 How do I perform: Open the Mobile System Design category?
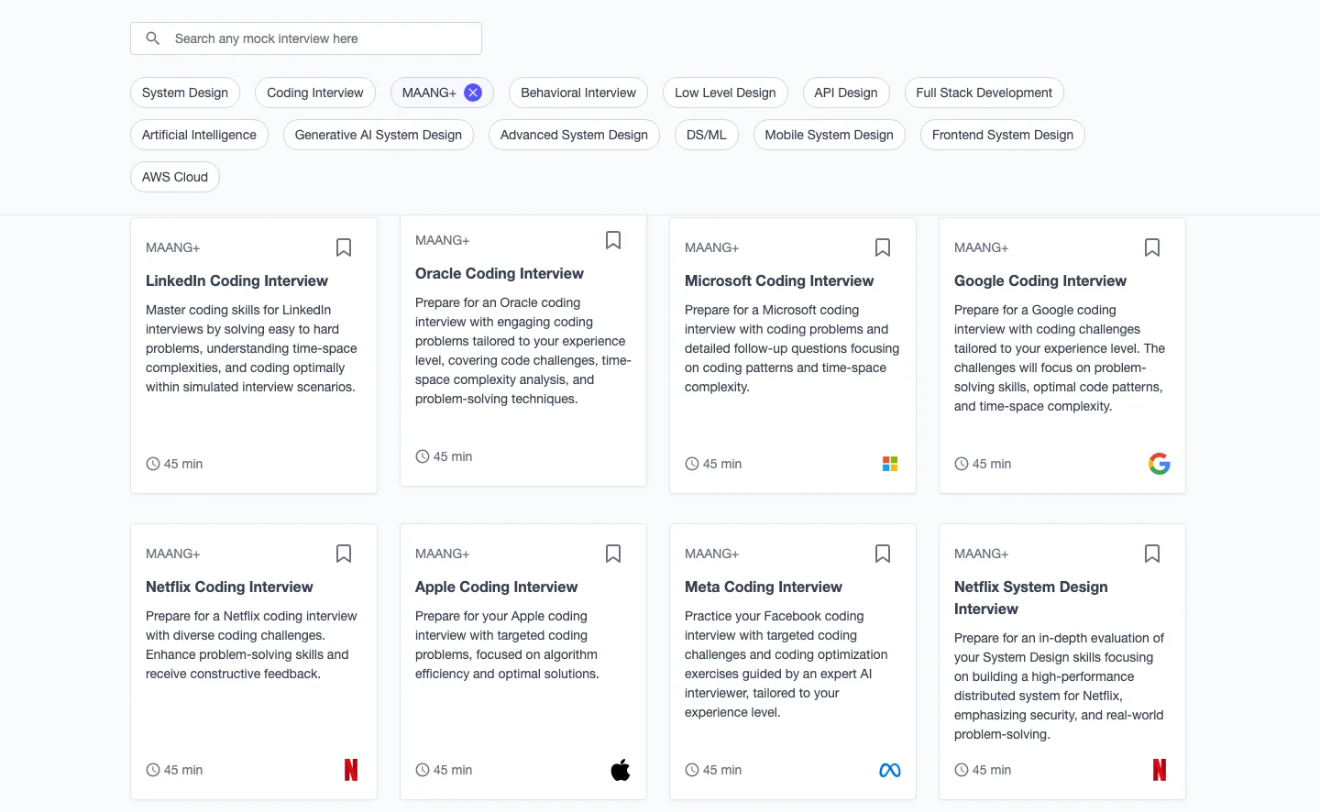pyautogui.click(x=830, y=135)
